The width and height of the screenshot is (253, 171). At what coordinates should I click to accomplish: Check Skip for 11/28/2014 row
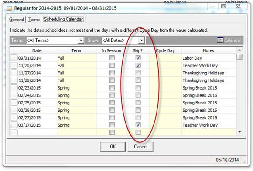coord(138,80)
